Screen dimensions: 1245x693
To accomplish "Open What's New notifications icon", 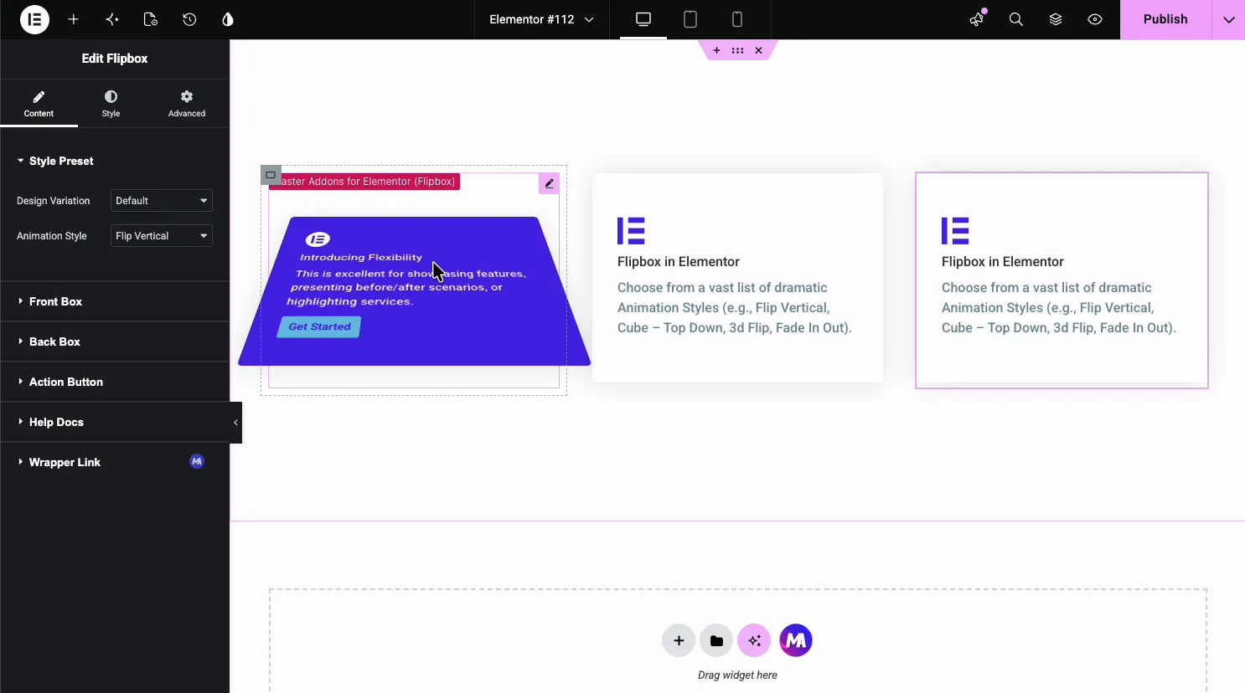I will pyautogui.click(x=977, y=19).
